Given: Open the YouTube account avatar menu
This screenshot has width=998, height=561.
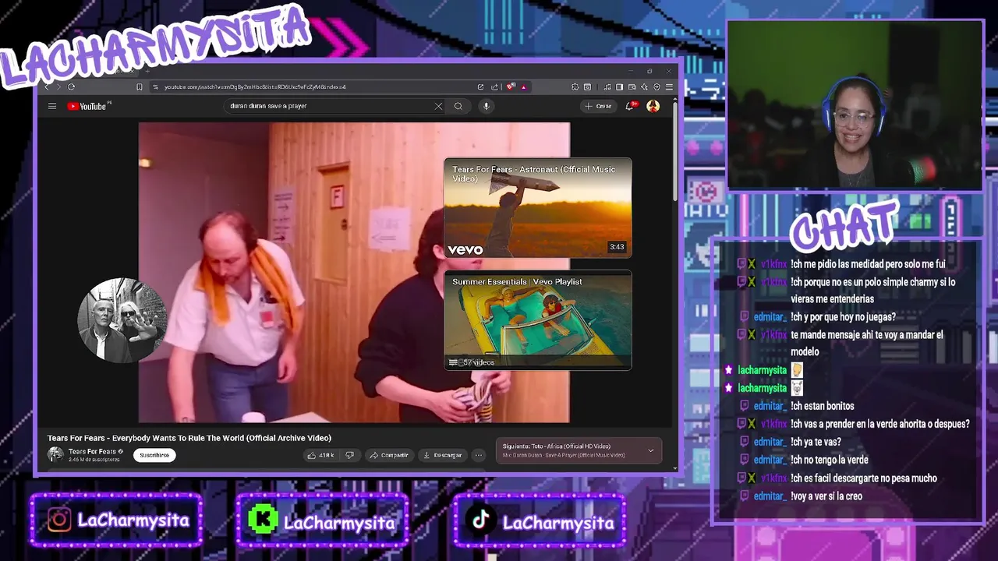Looking at the screenshot, I should (x=653, y=106).
